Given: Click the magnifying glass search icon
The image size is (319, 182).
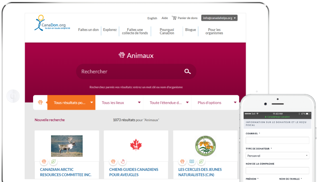Looking at the screenshot, I should coord(187,72).
